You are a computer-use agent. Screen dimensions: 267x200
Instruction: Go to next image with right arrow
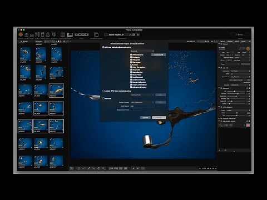coord(138,168)
